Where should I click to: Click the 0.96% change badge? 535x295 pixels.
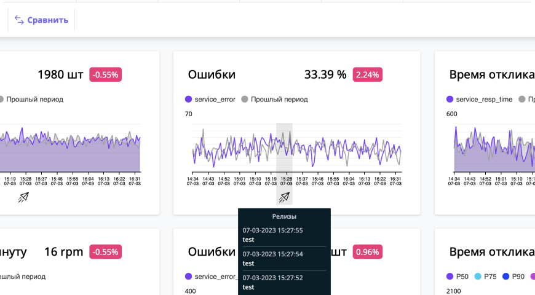(x=368, y=252)
